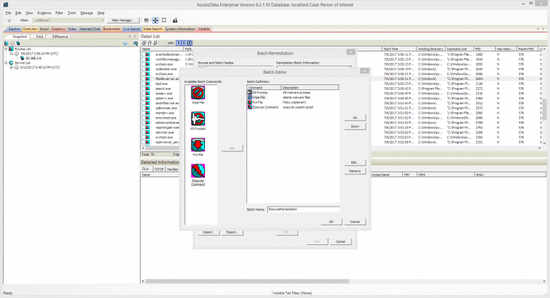Screen dimensions: 550x298
Task: Expand the Service List tree node
Action: (x=6, y=62)
